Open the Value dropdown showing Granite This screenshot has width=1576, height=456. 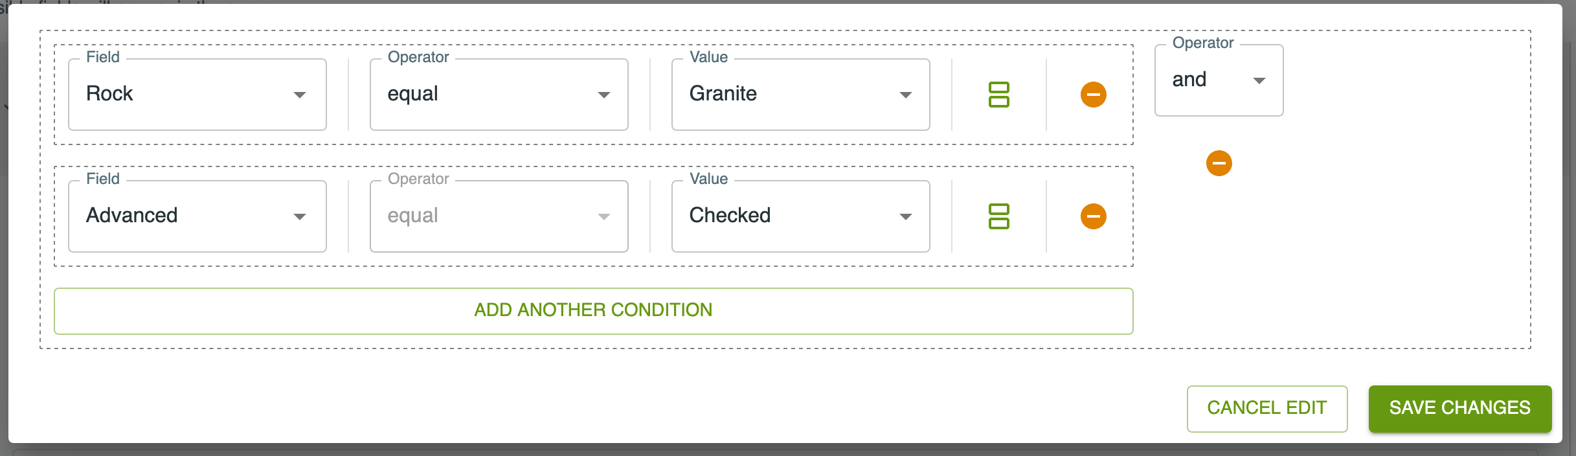point(800,95)
